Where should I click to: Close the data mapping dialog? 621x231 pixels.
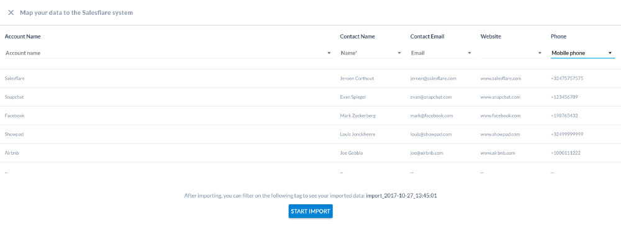pos(11,12)
